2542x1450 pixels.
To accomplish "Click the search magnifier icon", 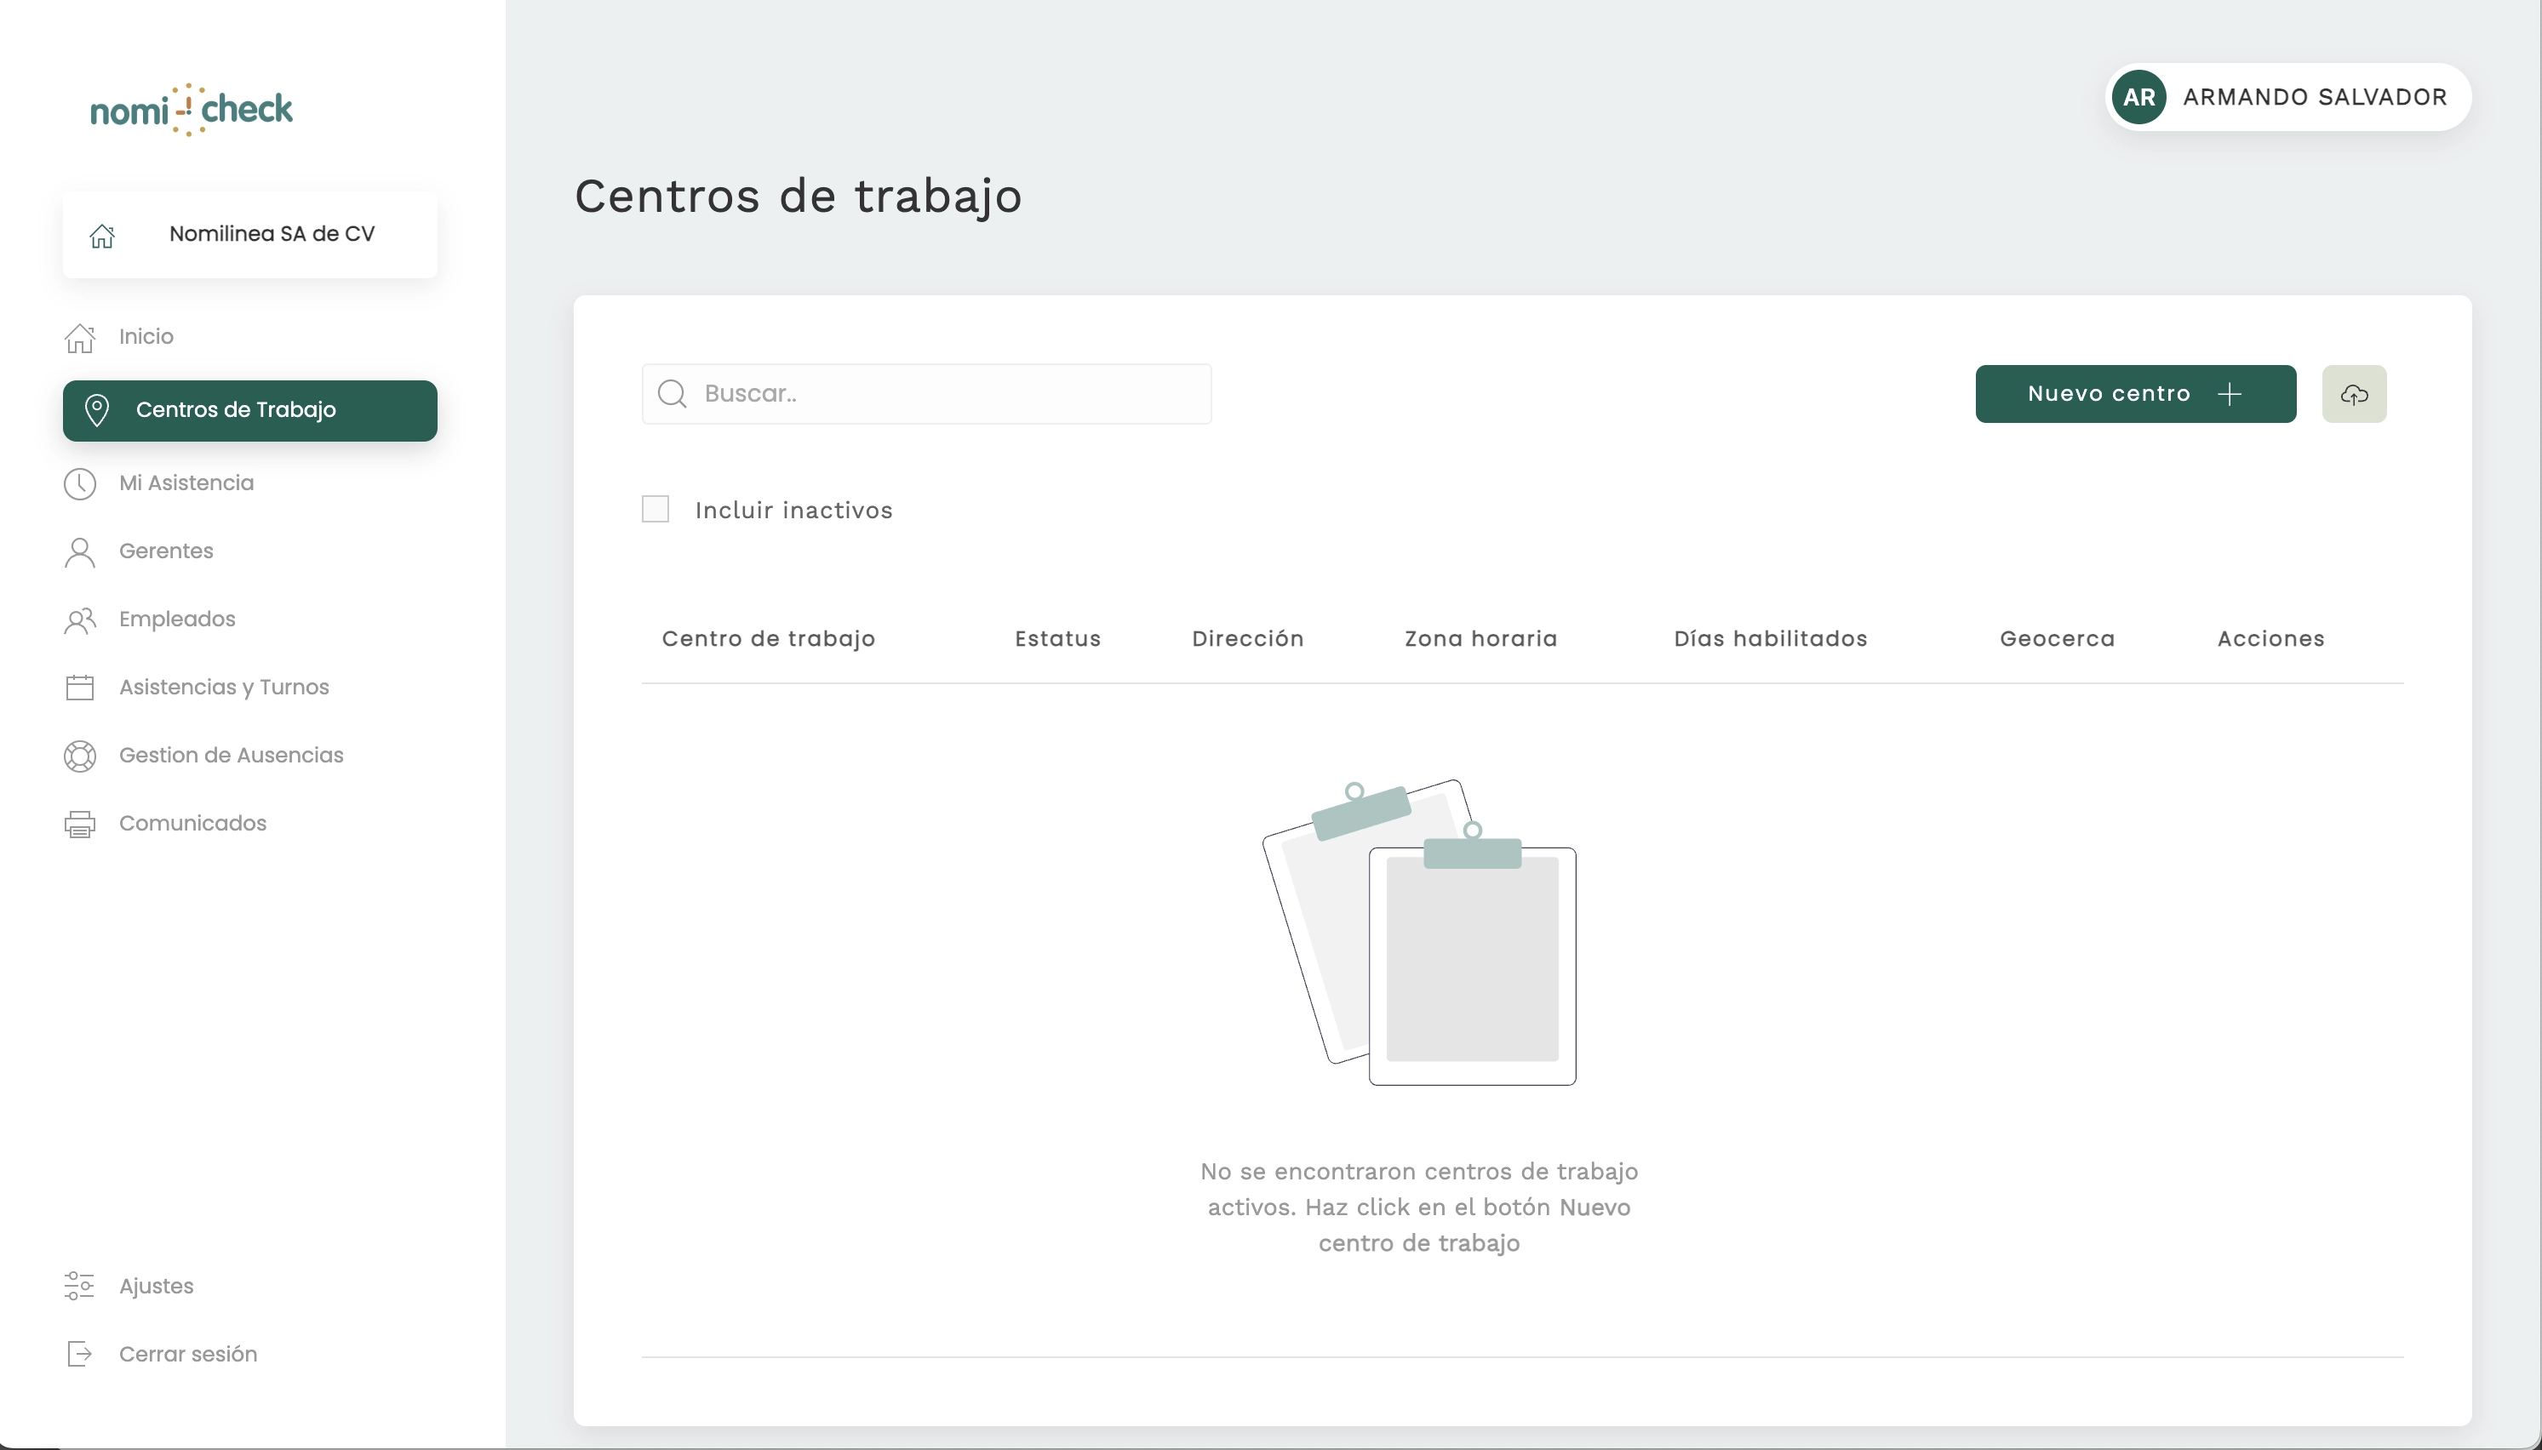I will pos(673,394).
